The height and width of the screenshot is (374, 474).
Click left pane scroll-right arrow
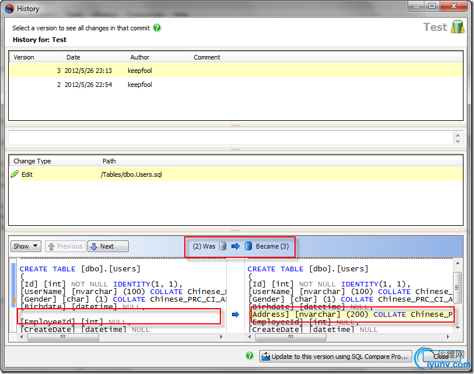click(222, 337)
